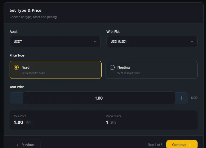The height and width of the screenshot is (148, 206).
Task: Open the Asset dropdown showing USDT
Action: tap(55, 42)
